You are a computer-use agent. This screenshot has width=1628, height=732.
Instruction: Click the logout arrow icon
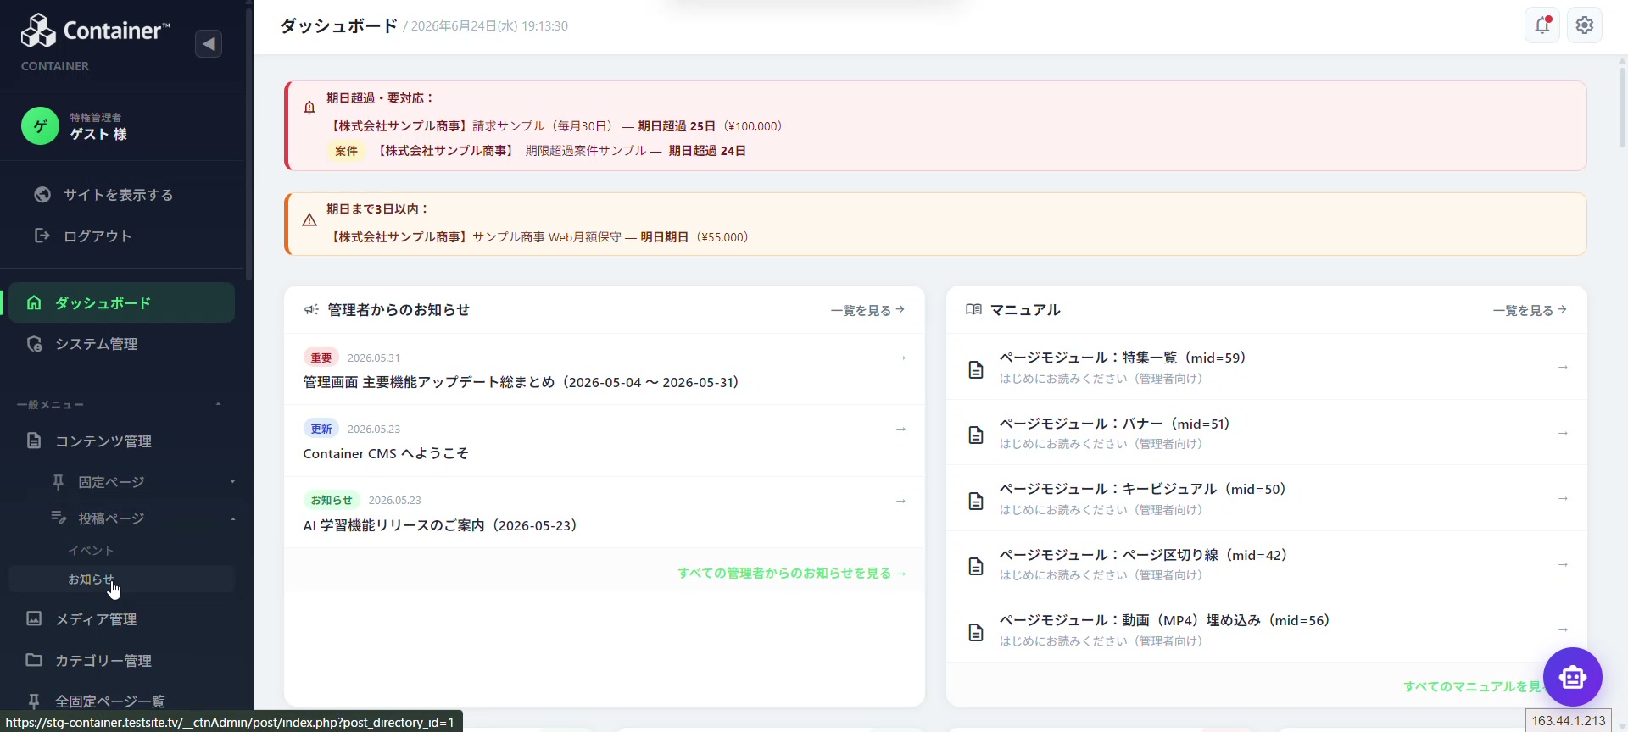pos(42,236)
